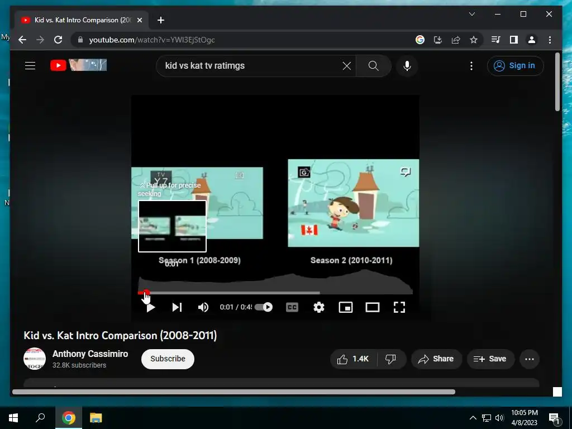The width and height of the screenshot is (572, 429).
Task: Click the red scrubber handle
Action: [x=146, y=293]
